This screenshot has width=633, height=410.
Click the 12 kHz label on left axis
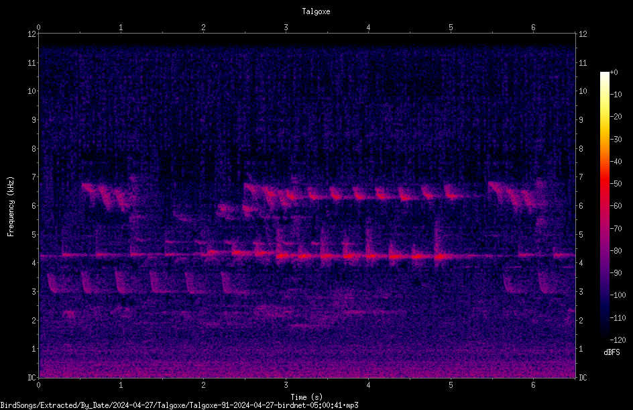click(x=32, y=34)
